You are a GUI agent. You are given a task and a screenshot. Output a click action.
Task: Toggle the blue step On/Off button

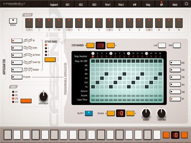(x=89, y=113)
